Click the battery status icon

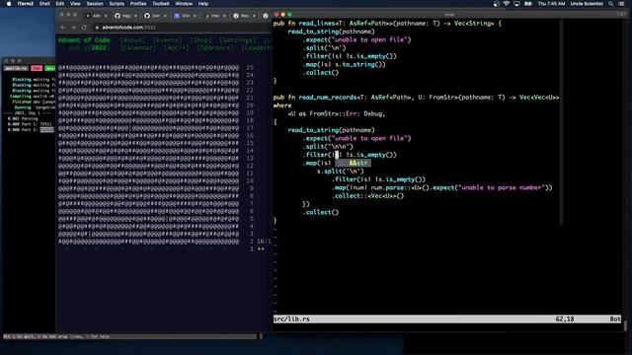(528, 4)
